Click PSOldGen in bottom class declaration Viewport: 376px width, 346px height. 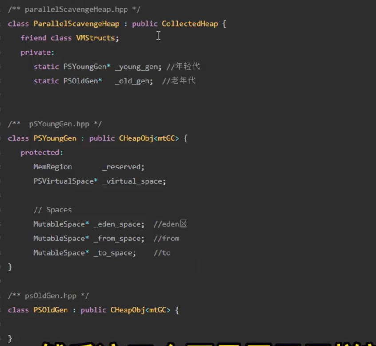pos(51,310)
